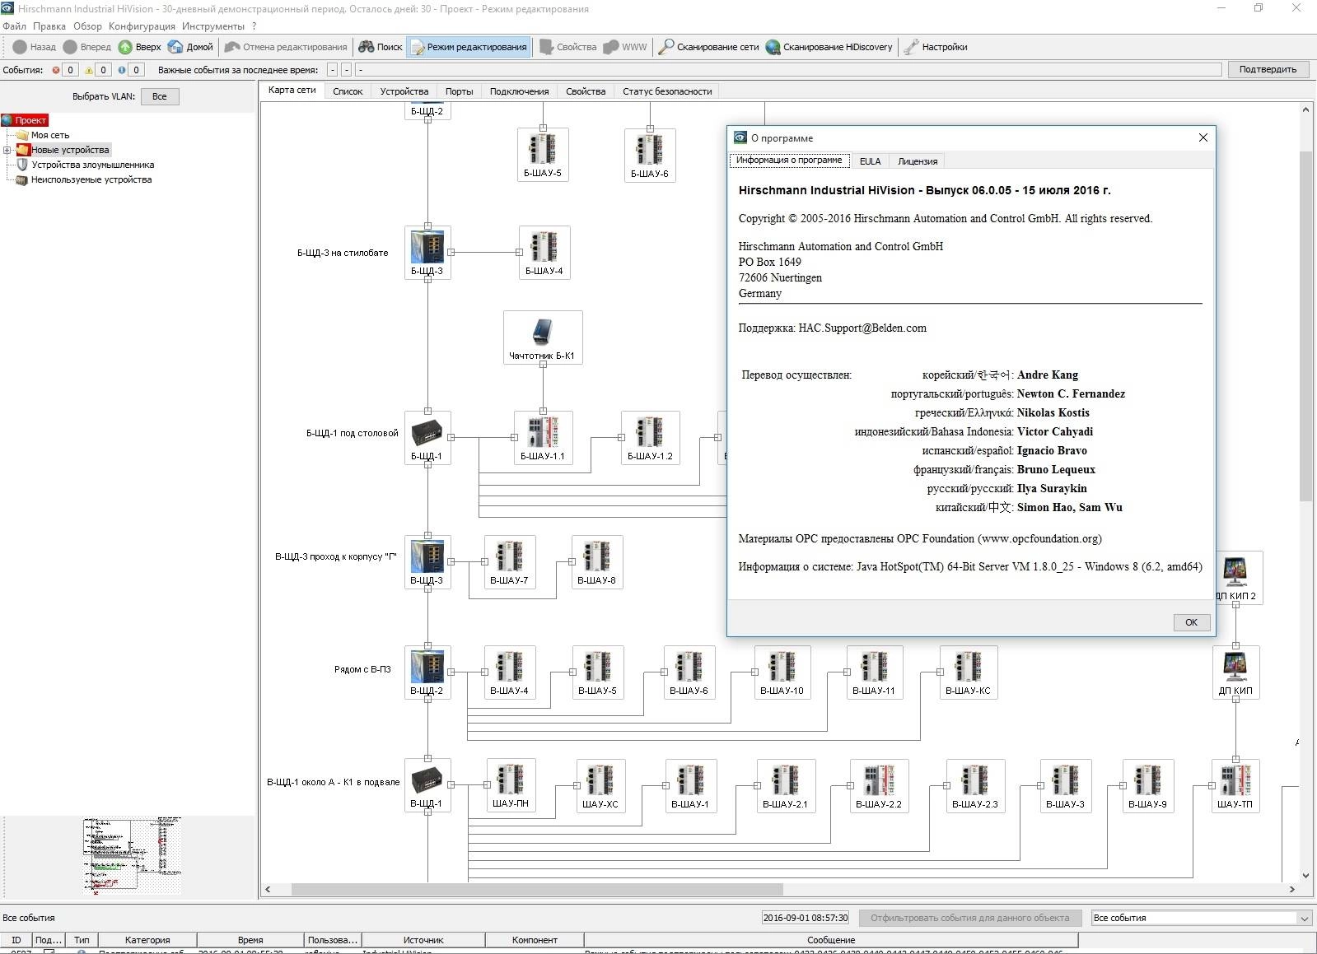Open the EULA tab in About dialog
This screenshot has width=1317, height=954.
click(870, 161)
